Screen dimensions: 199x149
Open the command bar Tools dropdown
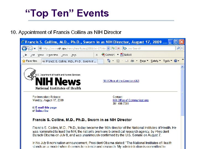click(x=168, y=61)
